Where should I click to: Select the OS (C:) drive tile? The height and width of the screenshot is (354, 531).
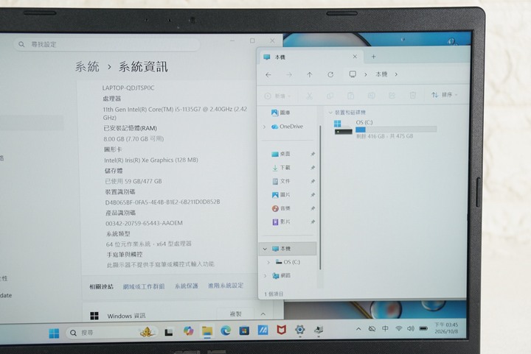tap(386, 129)
